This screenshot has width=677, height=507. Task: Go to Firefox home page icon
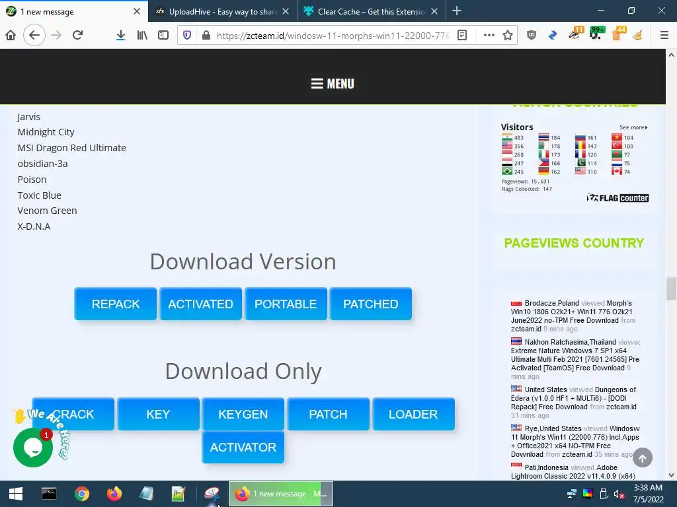pyautogui.click(x=11, y=36)
